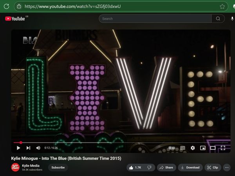The image size is (235, 176).
Task: Open more actions three-dots menu
Action: tap(227, 167)
